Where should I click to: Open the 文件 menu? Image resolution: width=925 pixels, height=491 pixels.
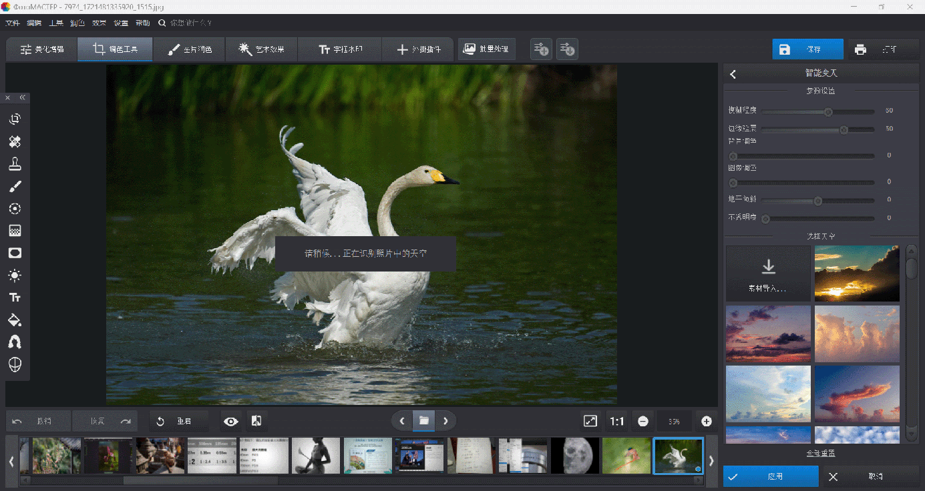tap(12, 23)
